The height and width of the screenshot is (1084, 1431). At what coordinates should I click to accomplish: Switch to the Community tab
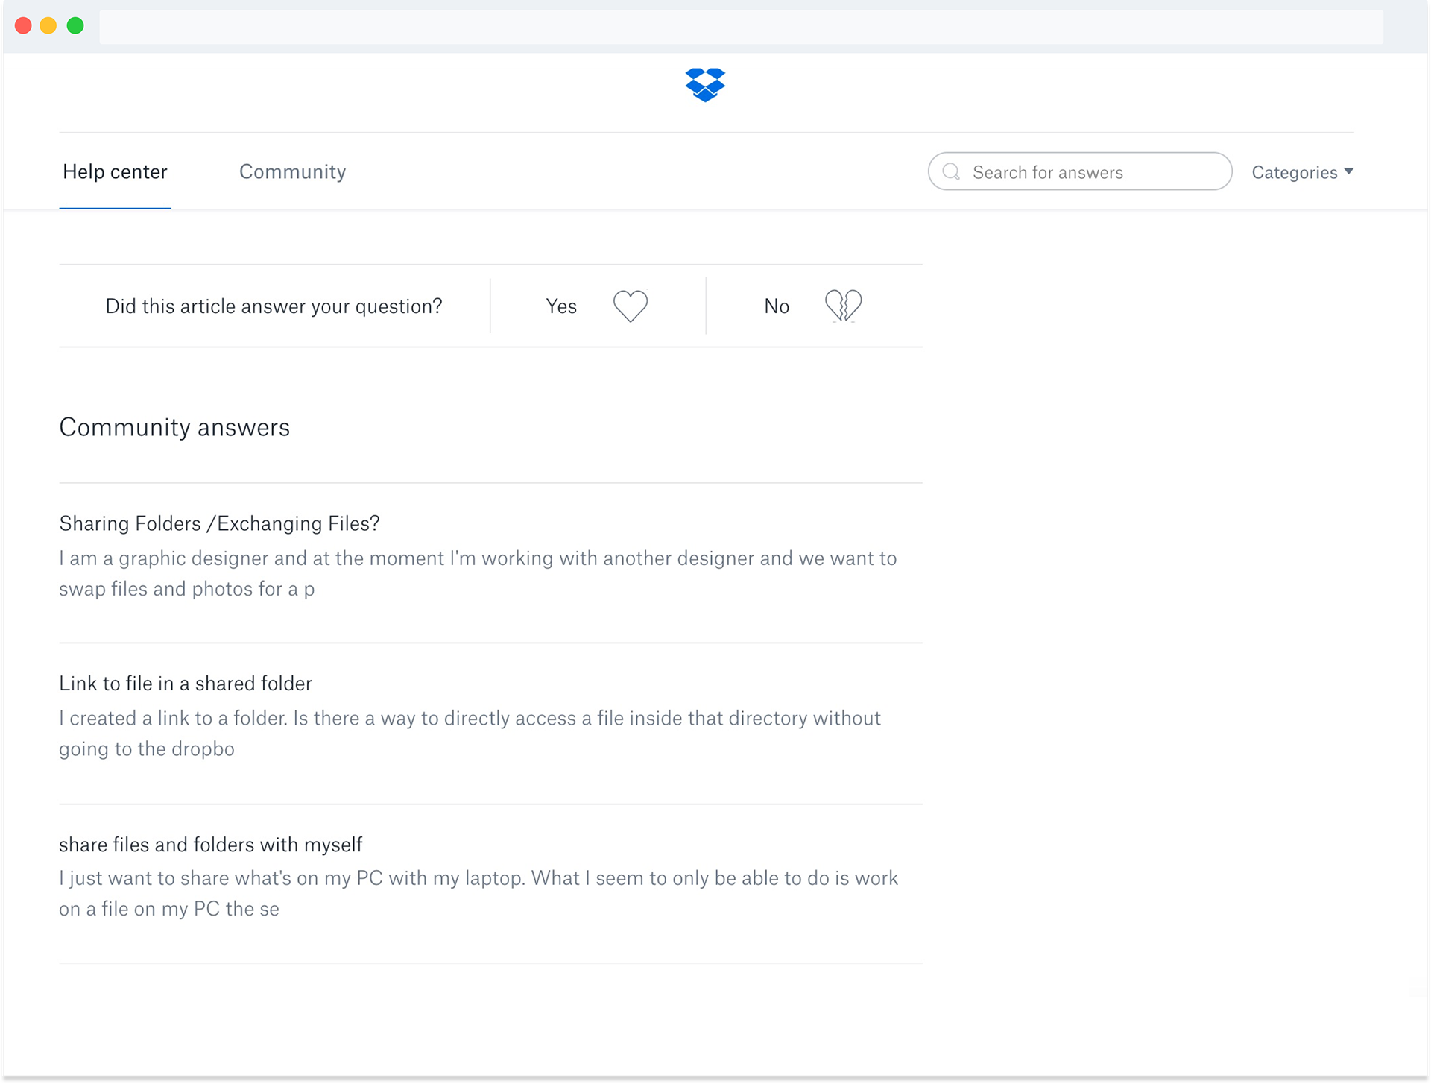[x=292, y=172]
